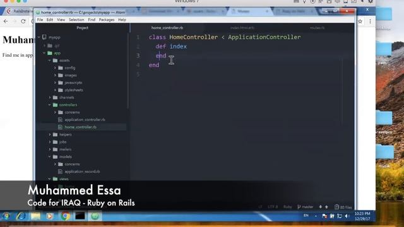The image size is (404, 227).
Task: Bookmark the page with Chrome's star icon
Action: (x=360, y=21)
